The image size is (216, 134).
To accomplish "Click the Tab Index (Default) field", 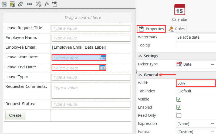I will click(x=196, y=91).
